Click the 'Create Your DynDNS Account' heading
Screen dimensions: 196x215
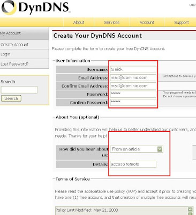(97, 35)
